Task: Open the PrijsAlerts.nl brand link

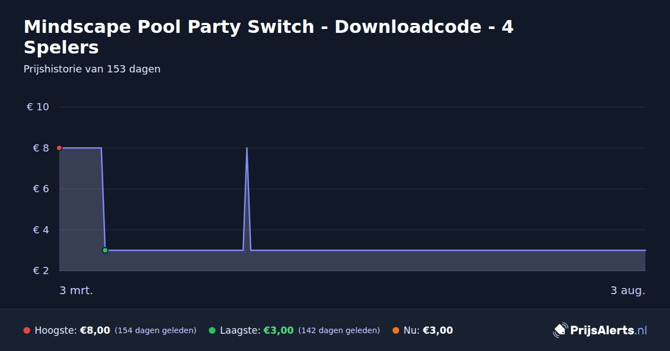Action: (x=600, y=330)
